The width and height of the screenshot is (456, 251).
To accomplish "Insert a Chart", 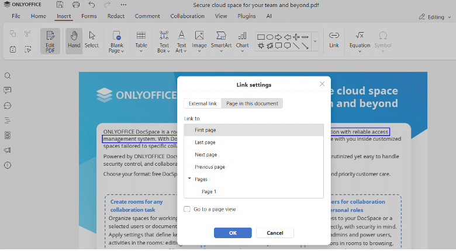I will 242,41.
